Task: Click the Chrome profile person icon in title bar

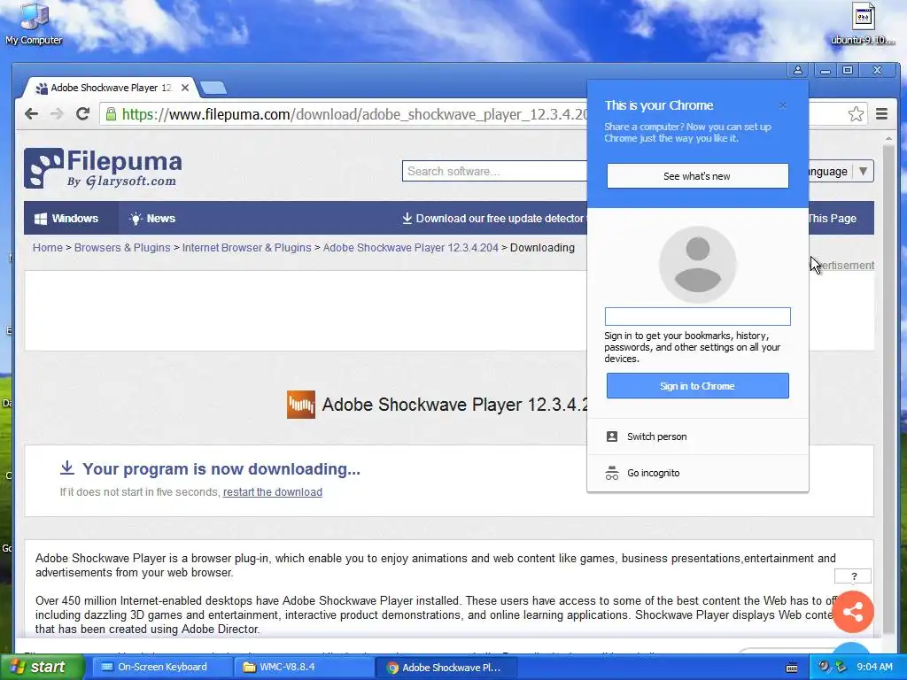Action: [798, 70]
